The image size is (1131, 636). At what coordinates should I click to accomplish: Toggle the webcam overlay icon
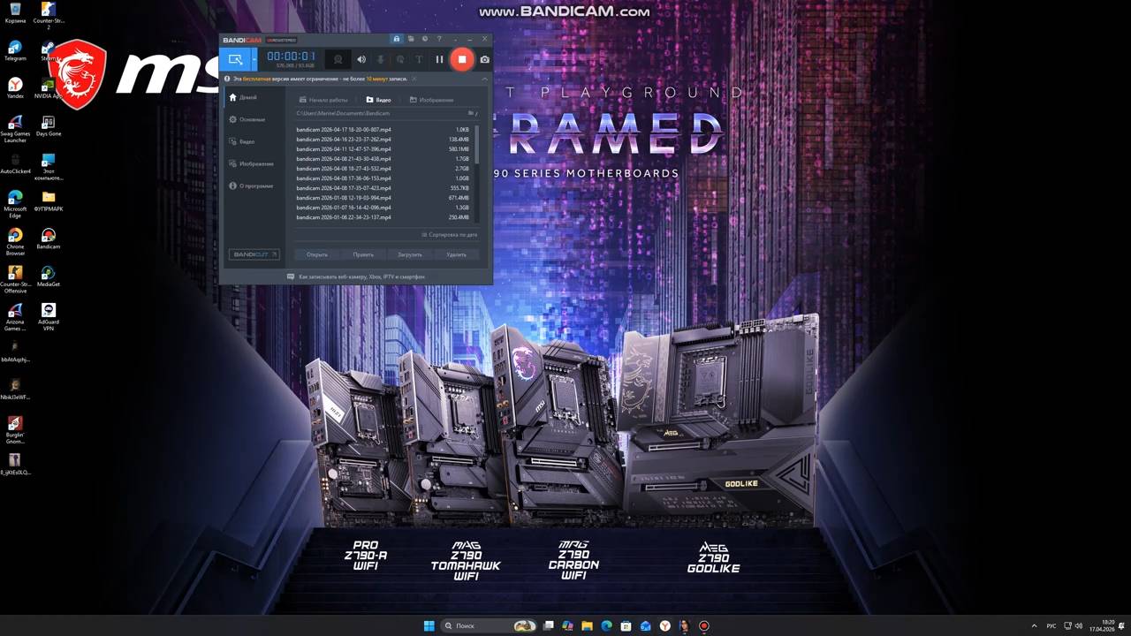[338, 59]
